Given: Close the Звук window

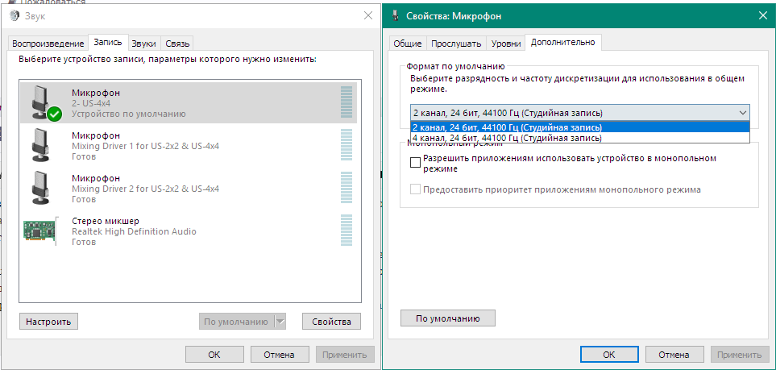Looking at the screenshot, I should click(368, 15).
